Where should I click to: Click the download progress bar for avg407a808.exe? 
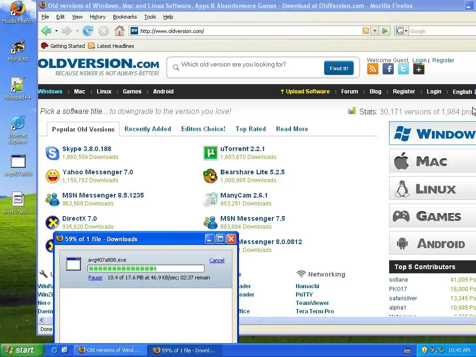coord(146,268)
